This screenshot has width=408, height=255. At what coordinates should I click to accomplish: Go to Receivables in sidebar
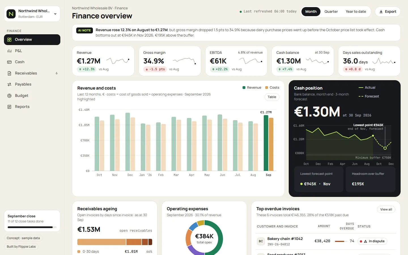(x=32, y=73)
